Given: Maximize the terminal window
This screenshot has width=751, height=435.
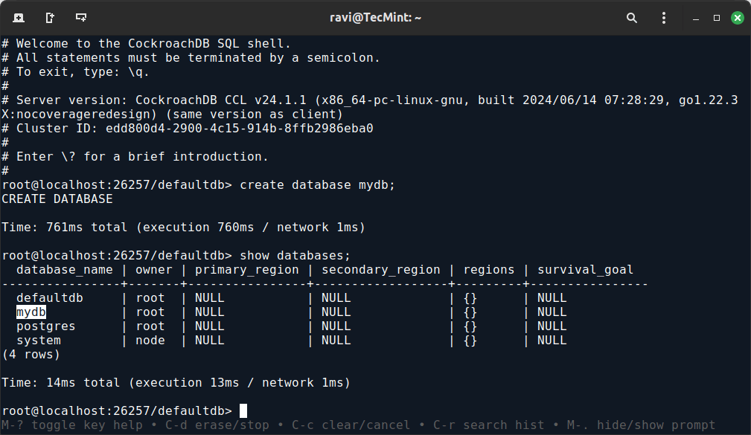Looking at the screenshot, I should tap(716, 17).
